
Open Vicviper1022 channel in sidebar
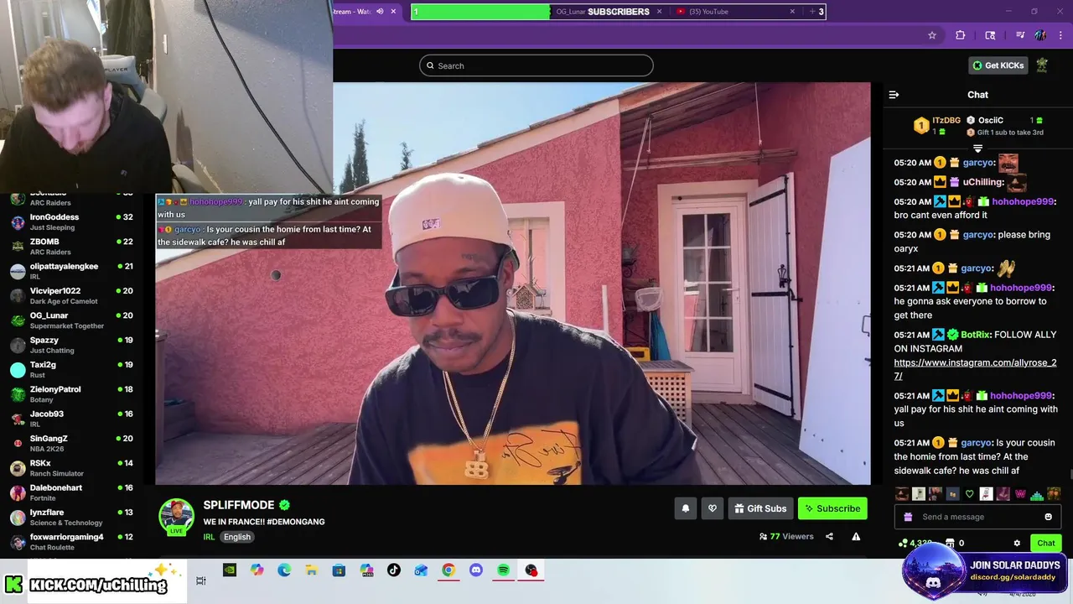(x=72, y=296)
